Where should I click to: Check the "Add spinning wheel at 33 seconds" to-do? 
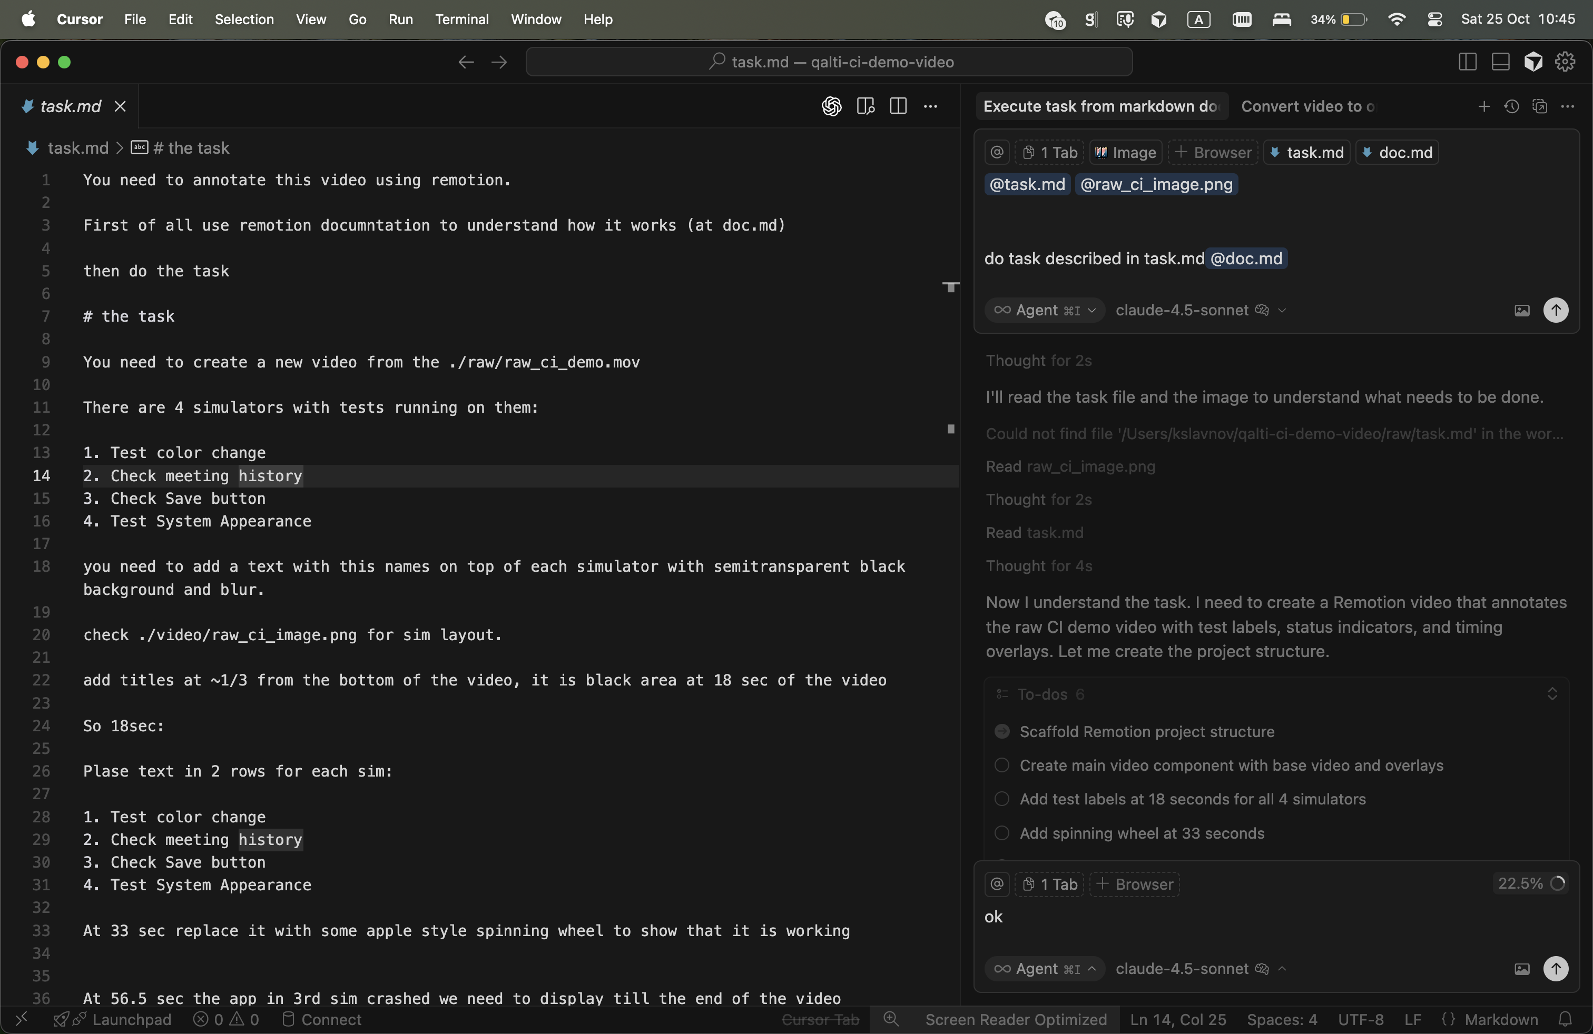[1002, 833]
